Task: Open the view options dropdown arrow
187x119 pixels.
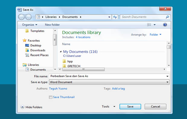Action: tap(155, 25)
